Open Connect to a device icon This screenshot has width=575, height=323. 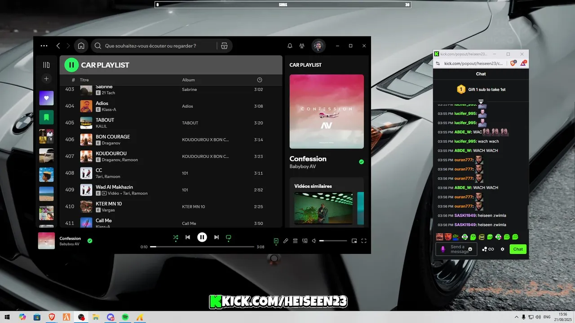coord(305,241)
